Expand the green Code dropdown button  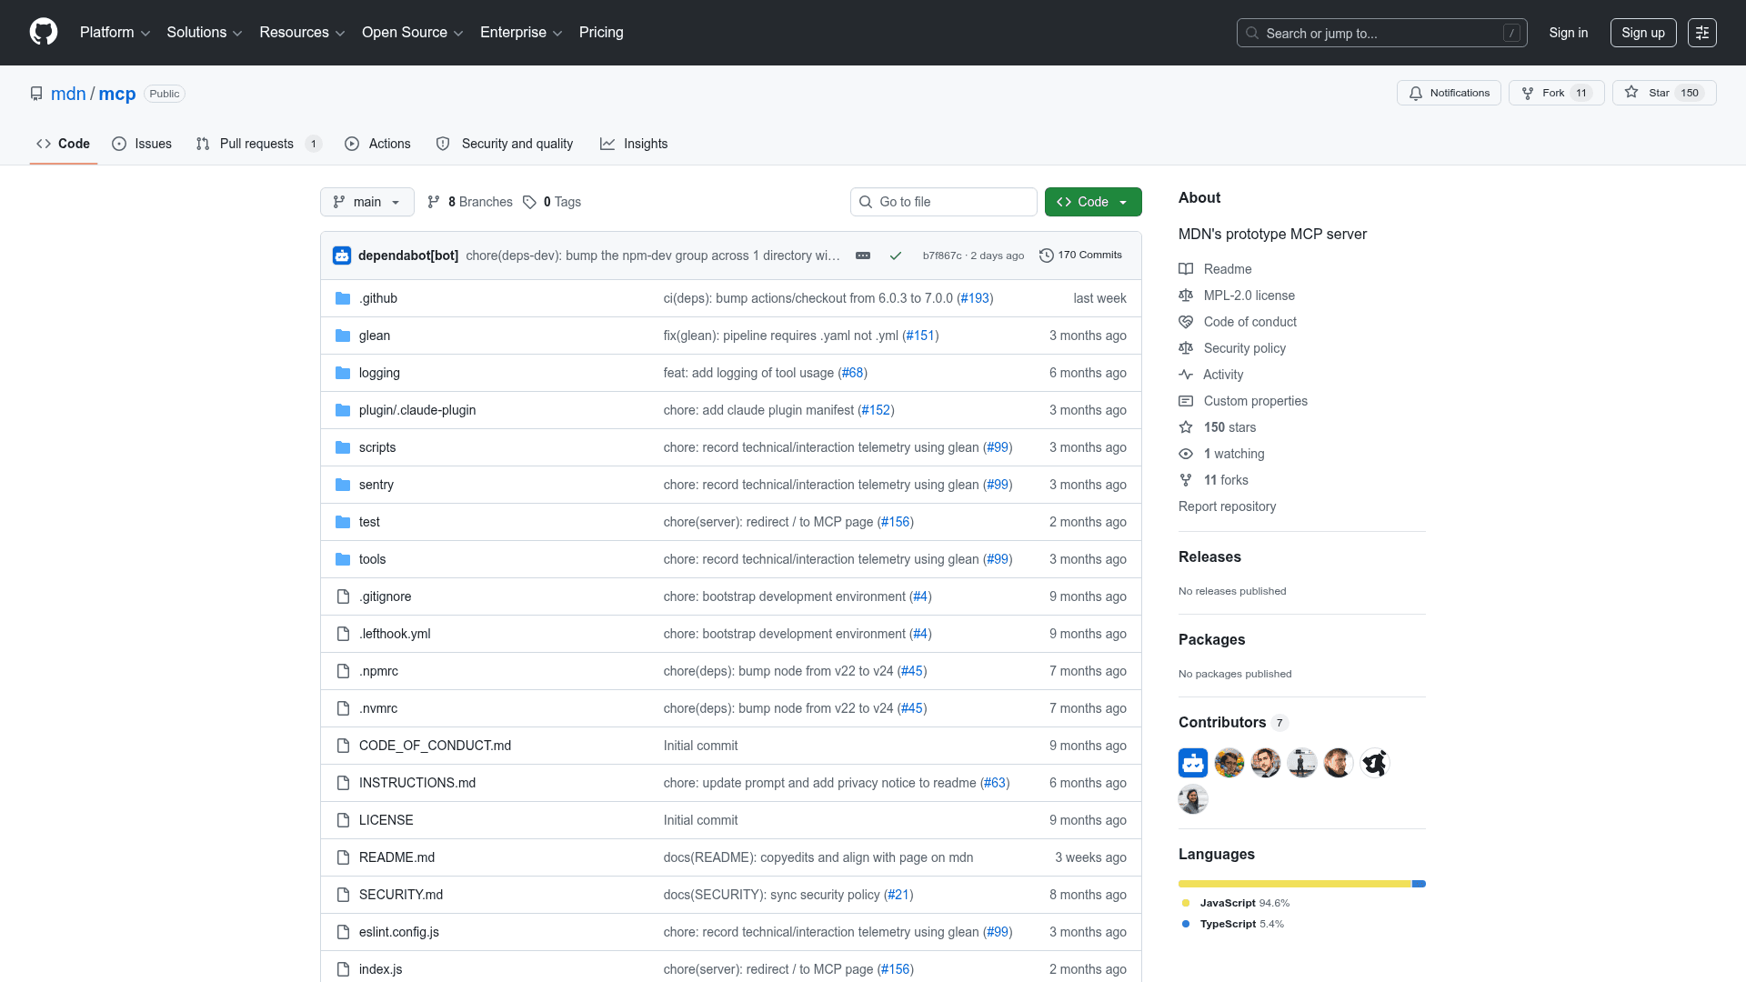point(1093,202)
